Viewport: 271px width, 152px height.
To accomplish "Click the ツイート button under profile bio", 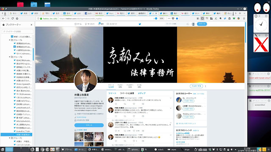I will (89, 125).
